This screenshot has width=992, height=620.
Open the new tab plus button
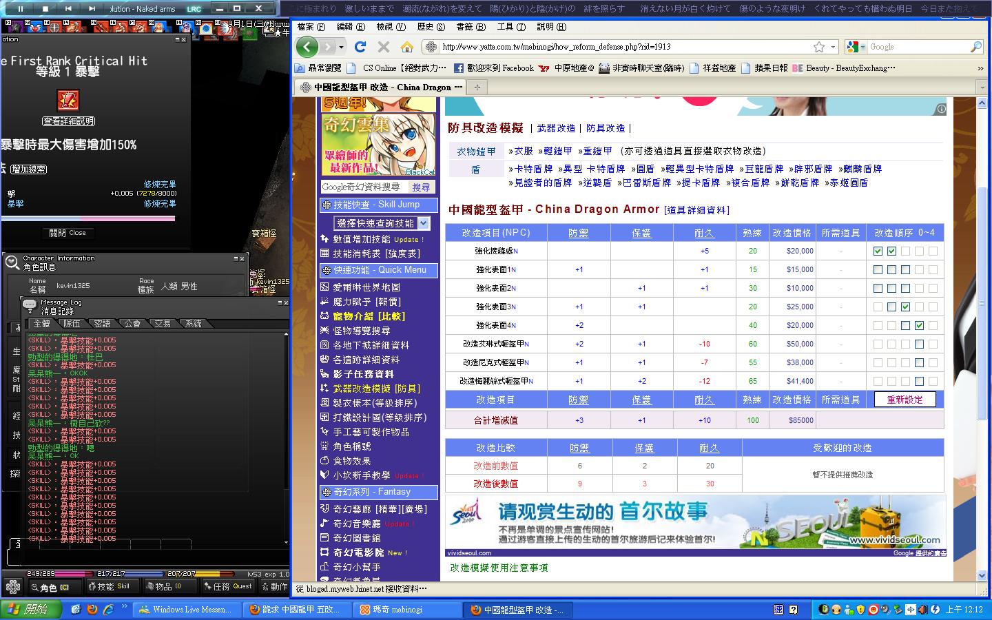pos(477,87)
